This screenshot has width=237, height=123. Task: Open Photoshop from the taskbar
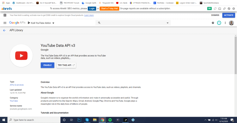click(x=79, y=120)
